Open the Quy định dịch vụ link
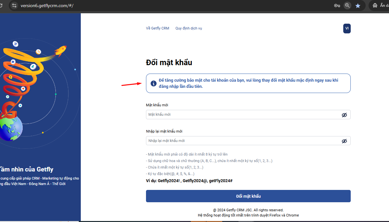Screen dimensions: 389x222 coord(188,29)
